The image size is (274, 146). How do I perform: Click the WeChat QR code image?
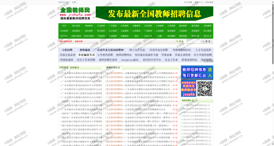point(205,88)
